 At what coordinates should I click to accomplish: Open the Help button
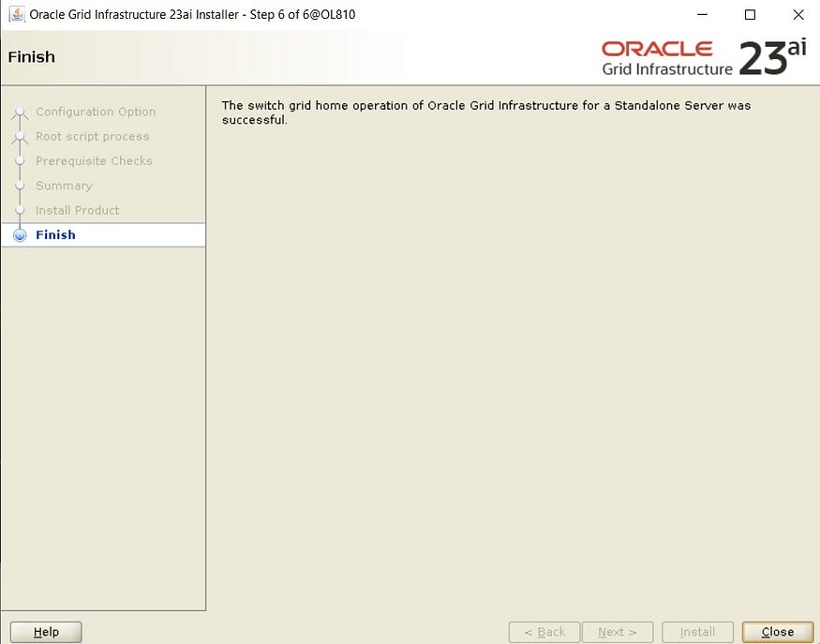tap(46, 632)
